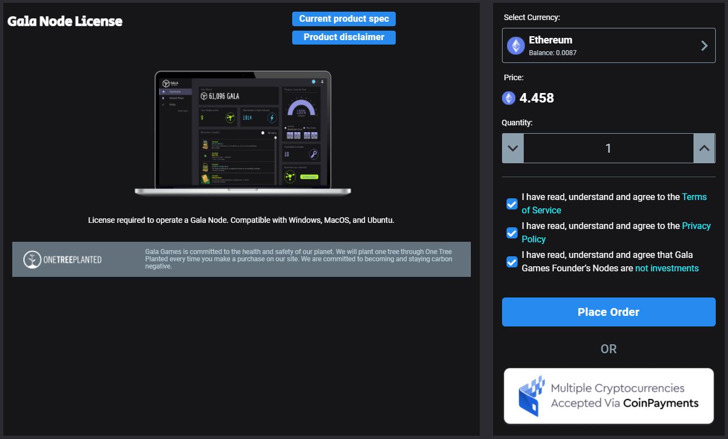Click the Balance: 0.0087 text
The image size is (728, 439).
[553, 53]
